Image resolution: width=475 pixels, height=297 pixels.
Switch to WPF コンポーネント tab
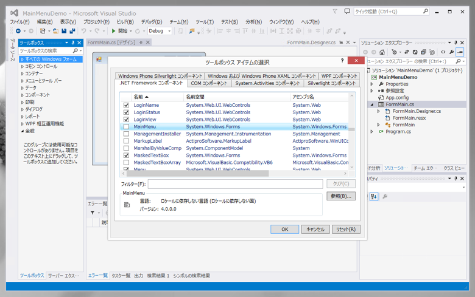point(339,76)
